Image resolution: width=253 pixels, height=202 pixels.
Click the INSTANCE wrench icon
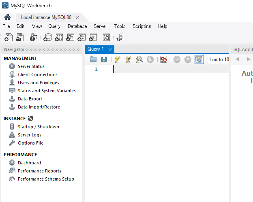pyautogui.click(x=30, y=118)
